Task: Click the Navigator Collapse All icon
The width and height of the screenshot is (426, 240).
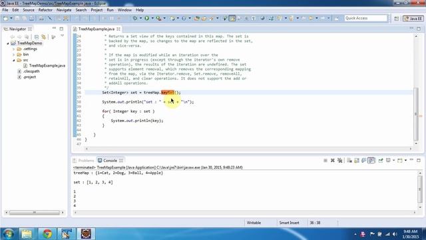Action: pyautogui.click(x=37, y=37)
